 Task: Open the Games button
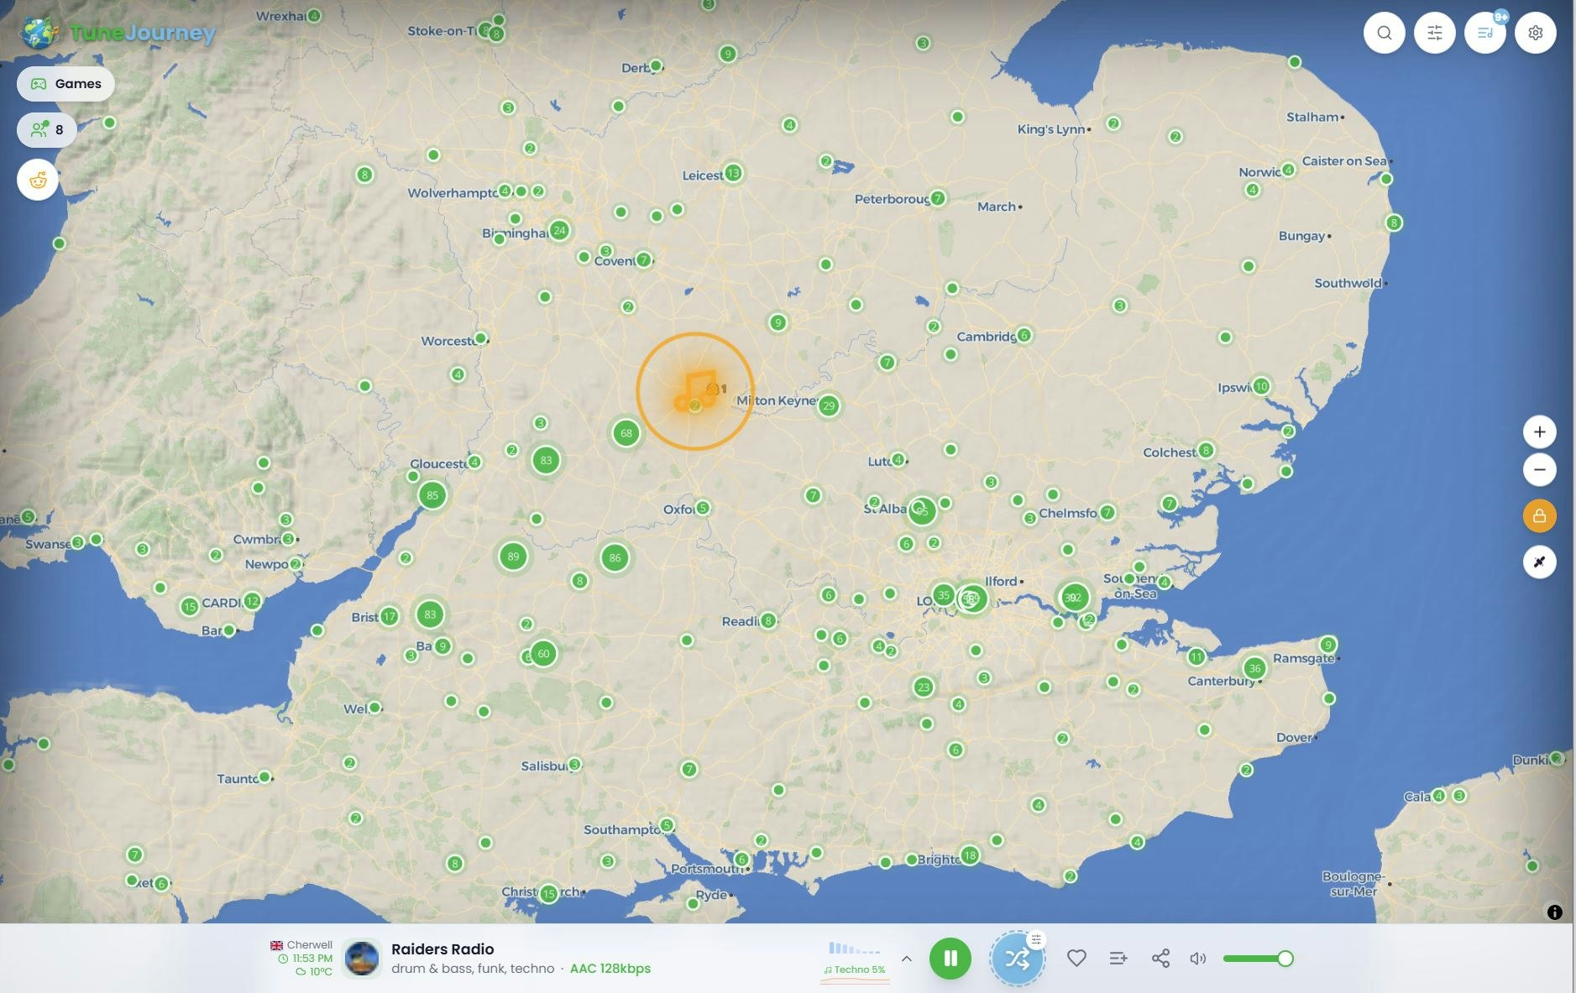65,84
